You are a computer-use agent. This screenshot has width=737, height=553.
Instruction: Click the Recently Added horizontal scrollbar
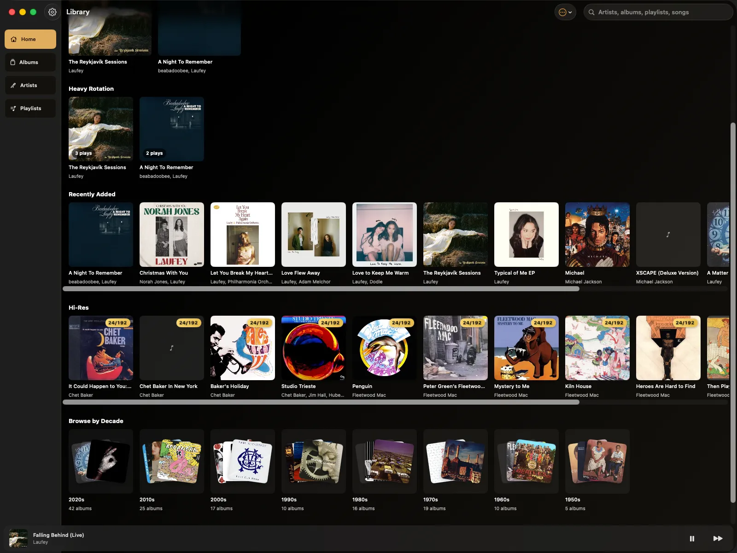pyautogui.click(x=321, y=289)
